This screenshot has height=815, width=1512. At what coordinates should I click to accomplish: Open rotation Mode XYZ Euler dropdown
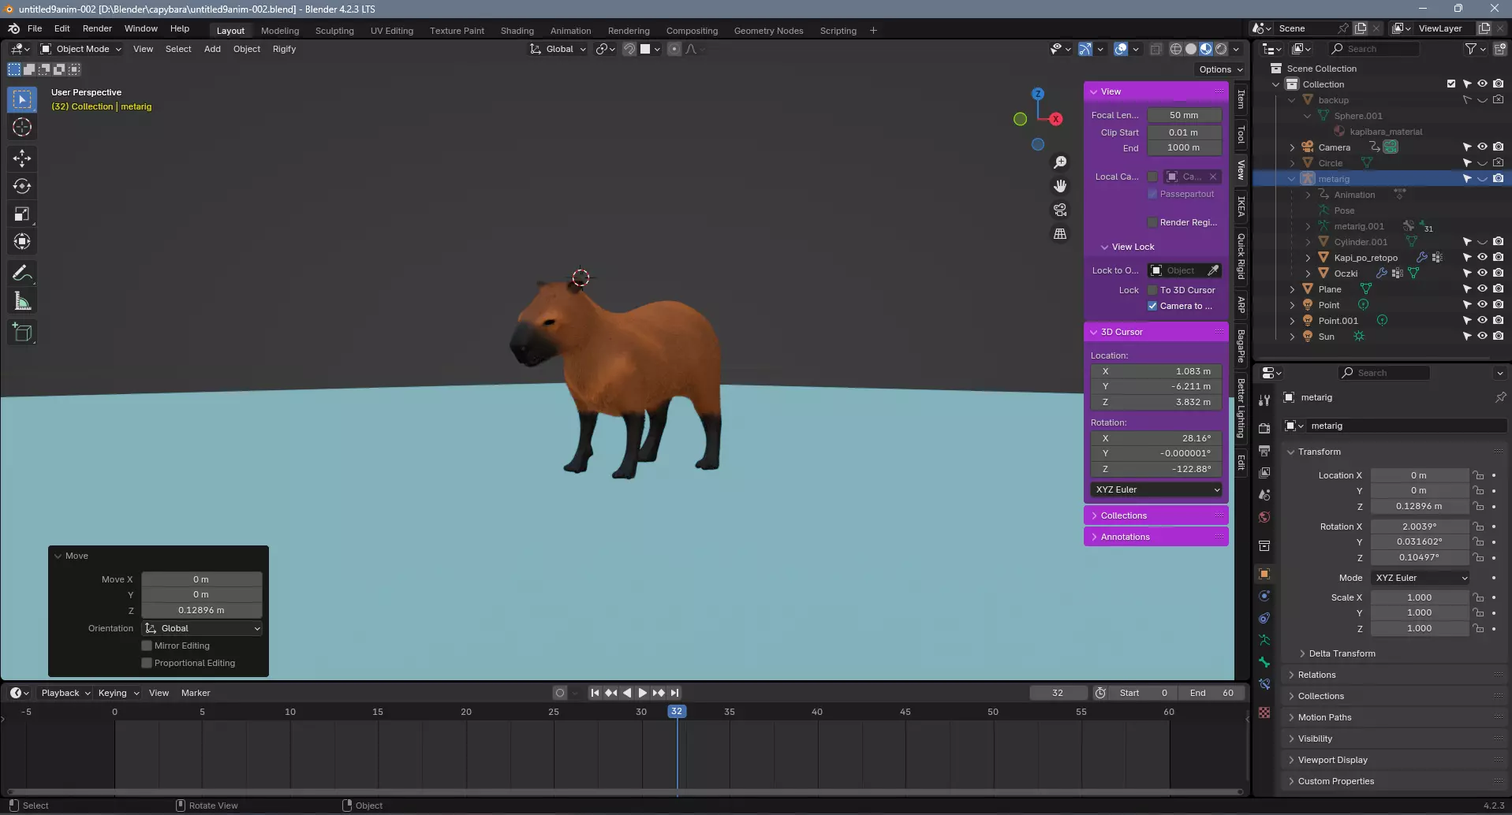pyautogui.click(x=1421, y=578)
